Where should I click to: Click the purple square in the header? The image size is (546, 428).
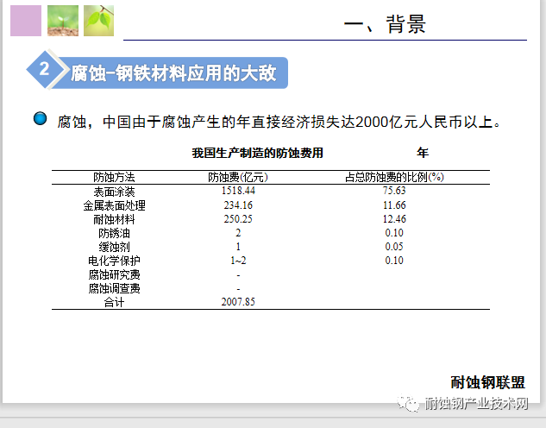26,21
